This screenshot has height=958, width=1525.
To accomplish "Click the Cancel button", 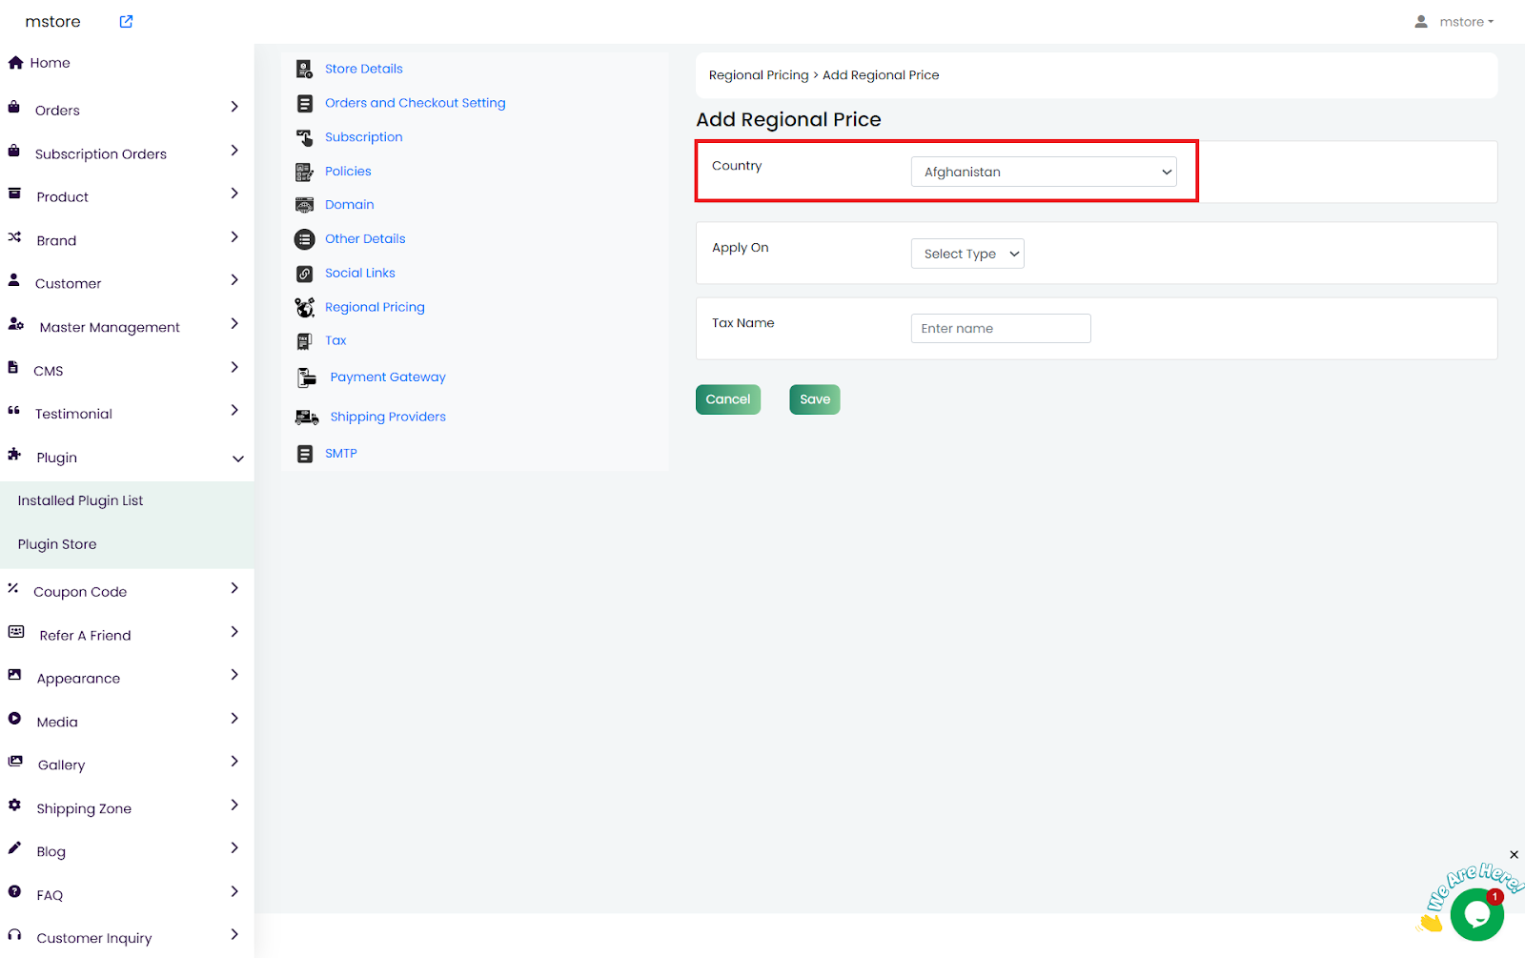I will click(x=727, y=399).
